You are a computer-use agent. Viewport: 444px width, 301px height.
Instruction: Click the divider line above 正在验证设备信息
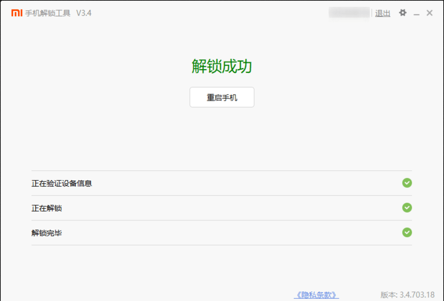click(x=222, y=171)
